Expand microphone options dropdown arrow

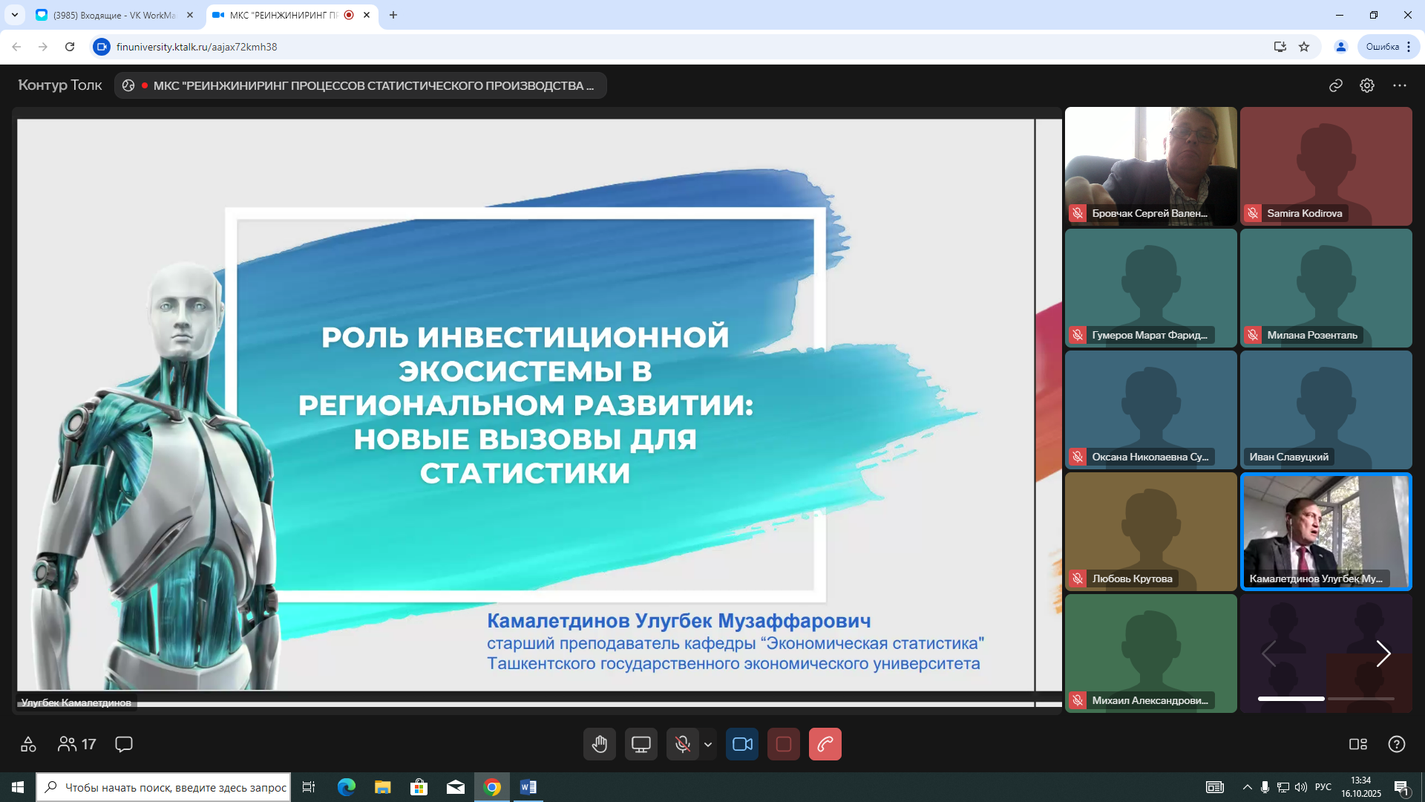click(708, 744)
